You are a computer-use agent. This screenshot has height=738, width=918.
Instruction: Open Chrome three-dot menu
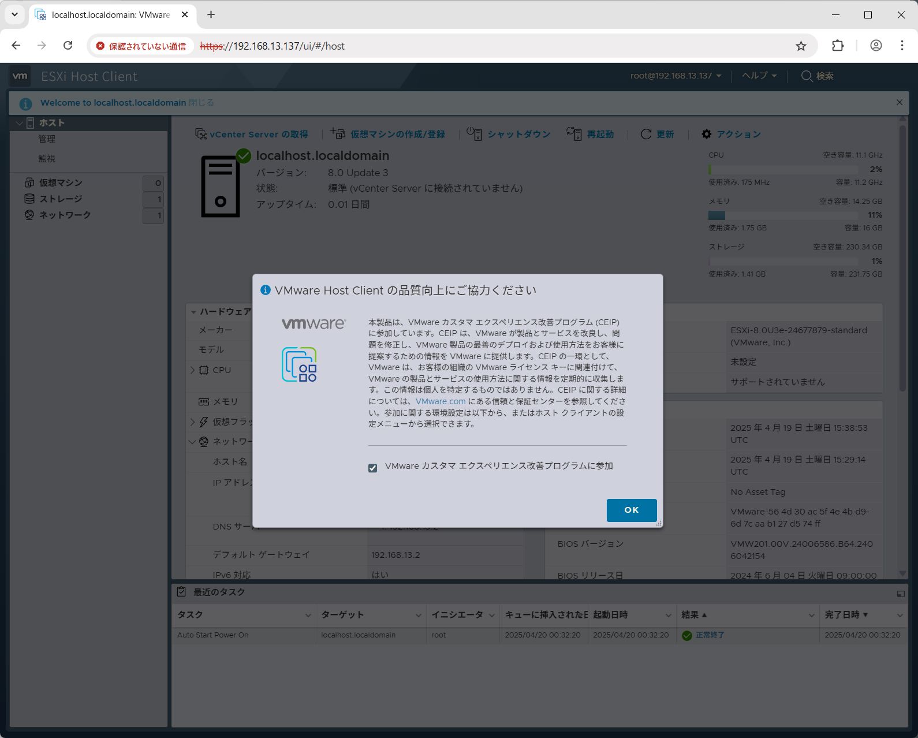point(902,46)
